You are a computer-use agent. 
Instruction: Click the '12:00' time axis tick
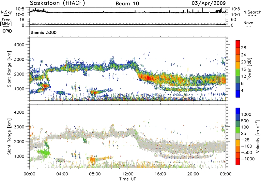128,174
